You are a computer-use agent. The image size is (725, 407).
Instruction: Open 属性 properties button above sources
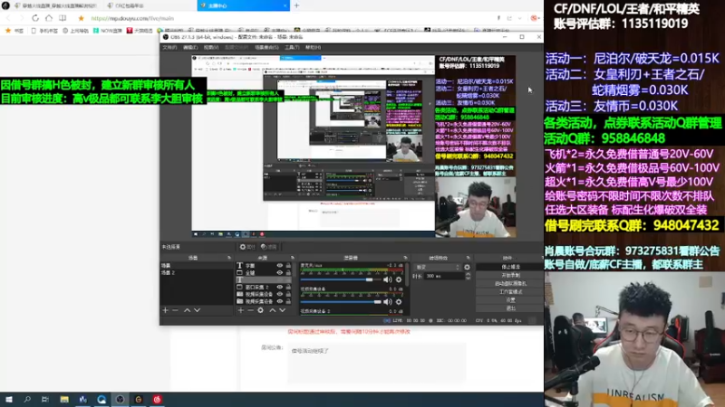pyautogui.click(x=247, y=247)
